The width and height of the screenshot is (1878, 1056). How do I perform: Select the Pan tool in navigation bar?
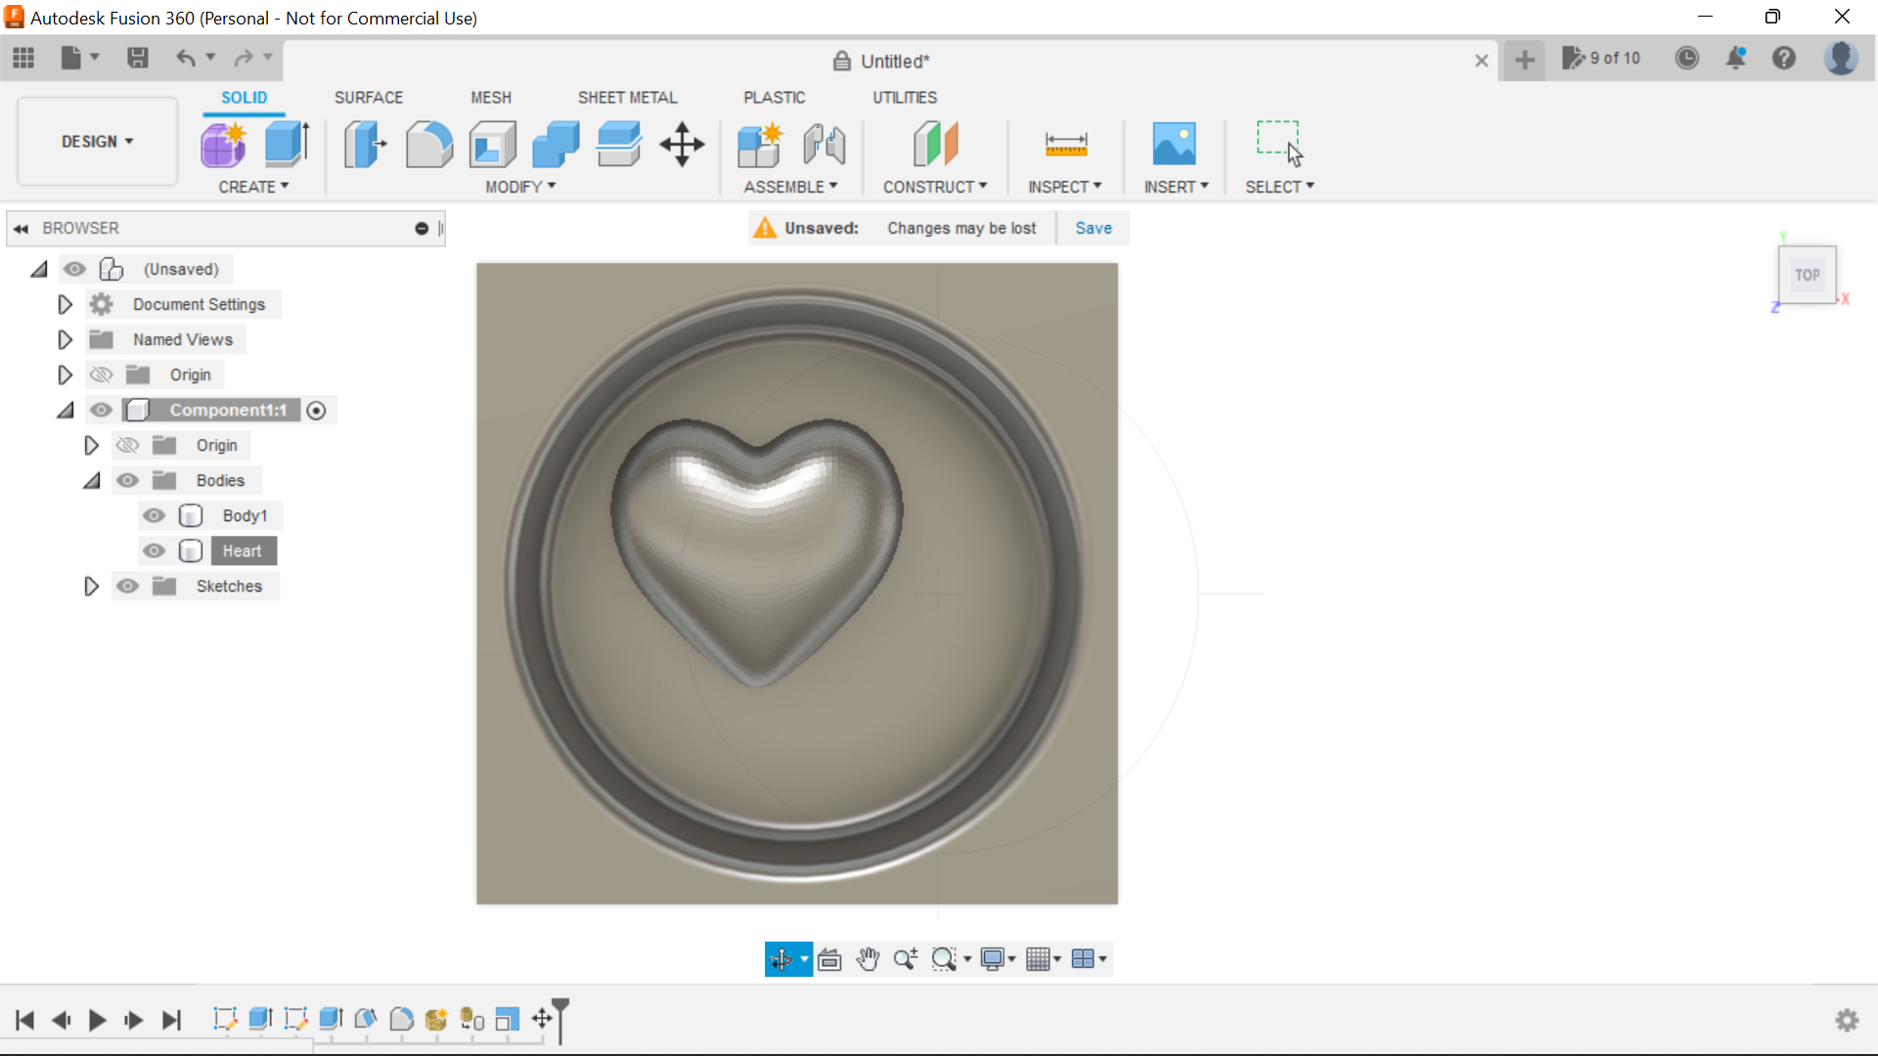click(x=869, y=959)
